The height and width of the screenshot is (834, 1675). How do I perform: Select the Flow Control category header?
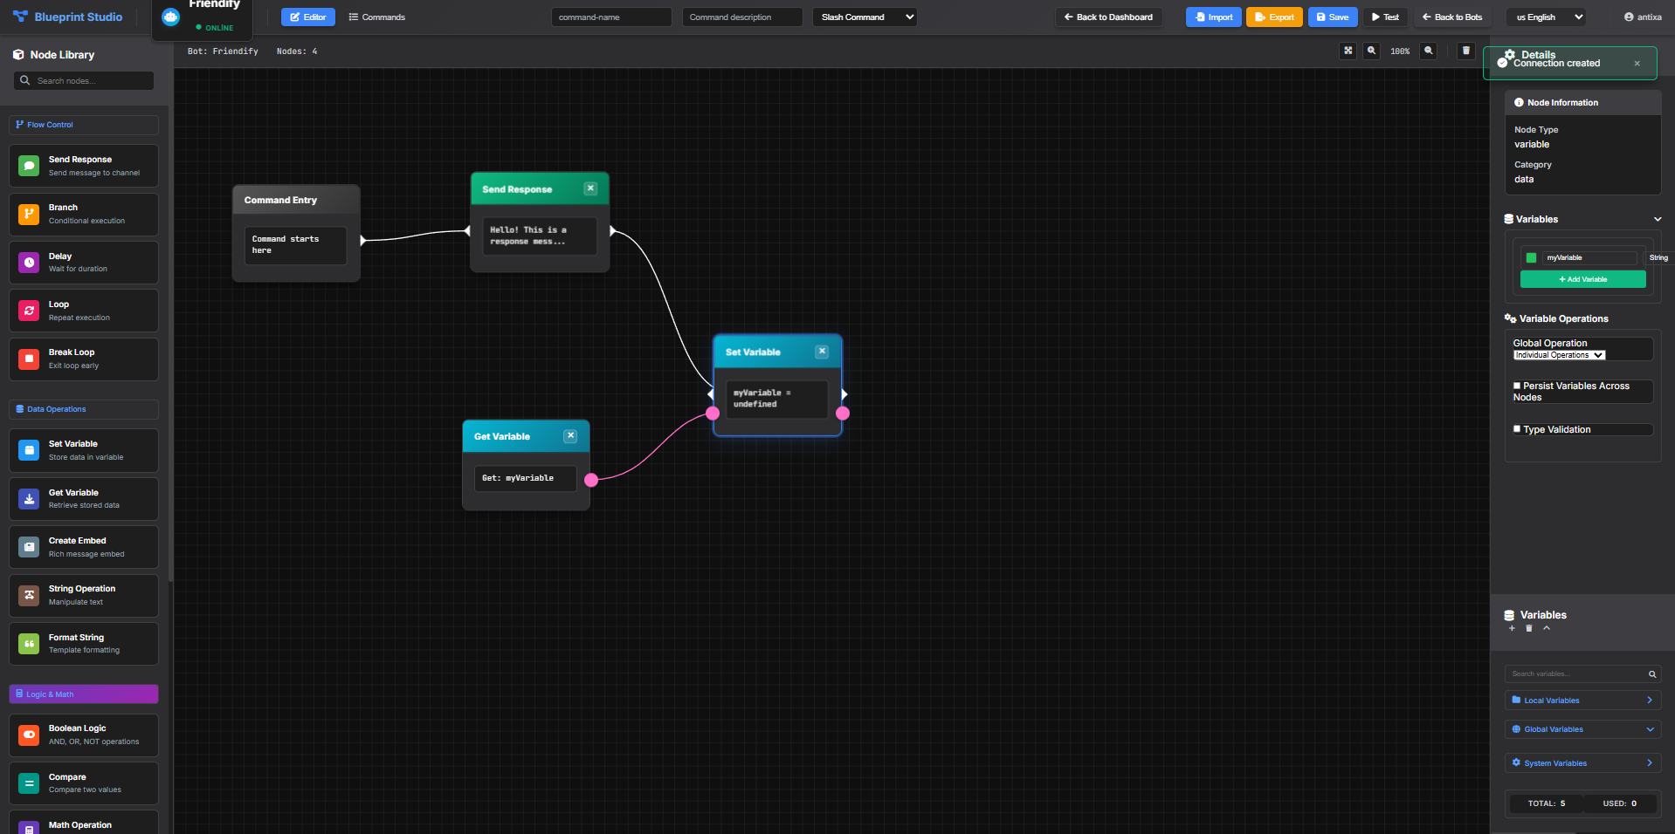pyautogui.click(x=84, y=125)
